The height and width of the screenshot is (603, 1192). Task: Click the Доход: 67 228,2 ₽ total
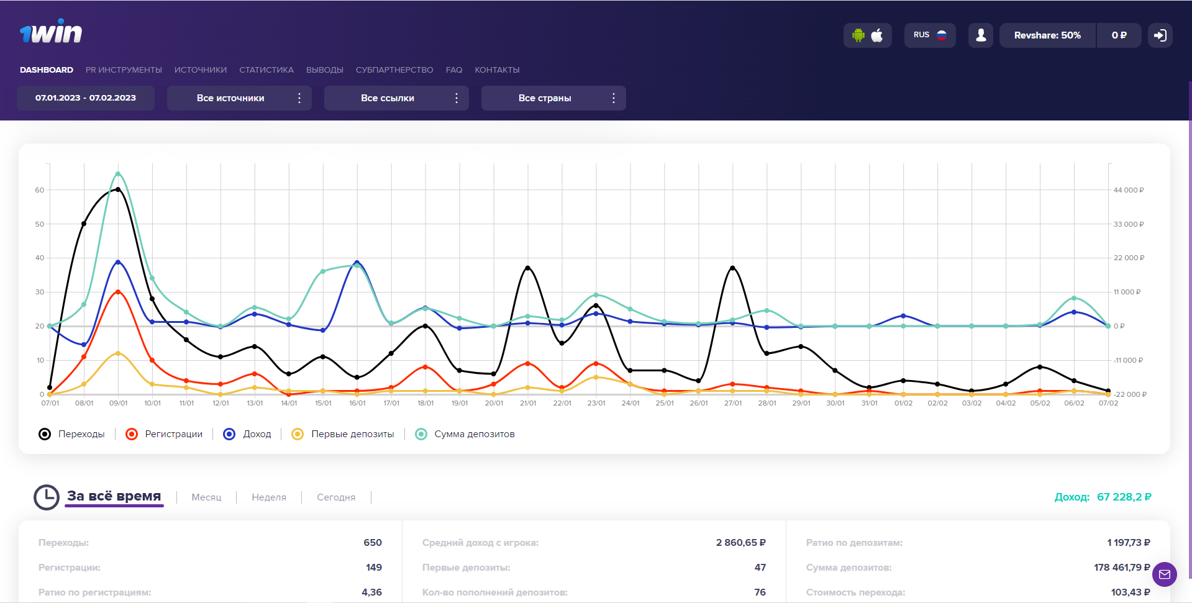coord(1103,497)
